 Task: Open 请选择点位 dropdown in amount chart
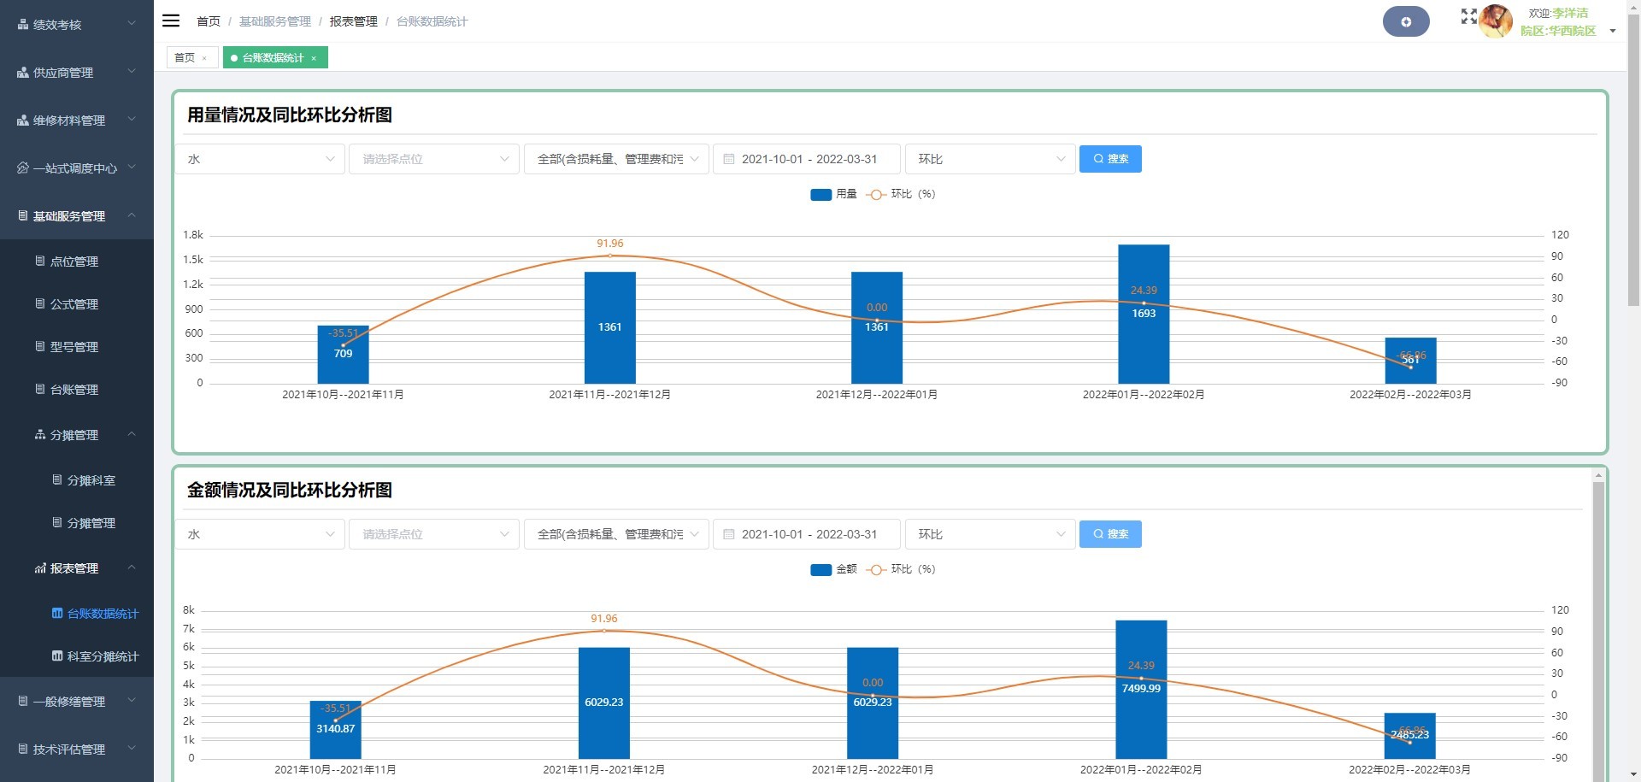coord(434,534)
